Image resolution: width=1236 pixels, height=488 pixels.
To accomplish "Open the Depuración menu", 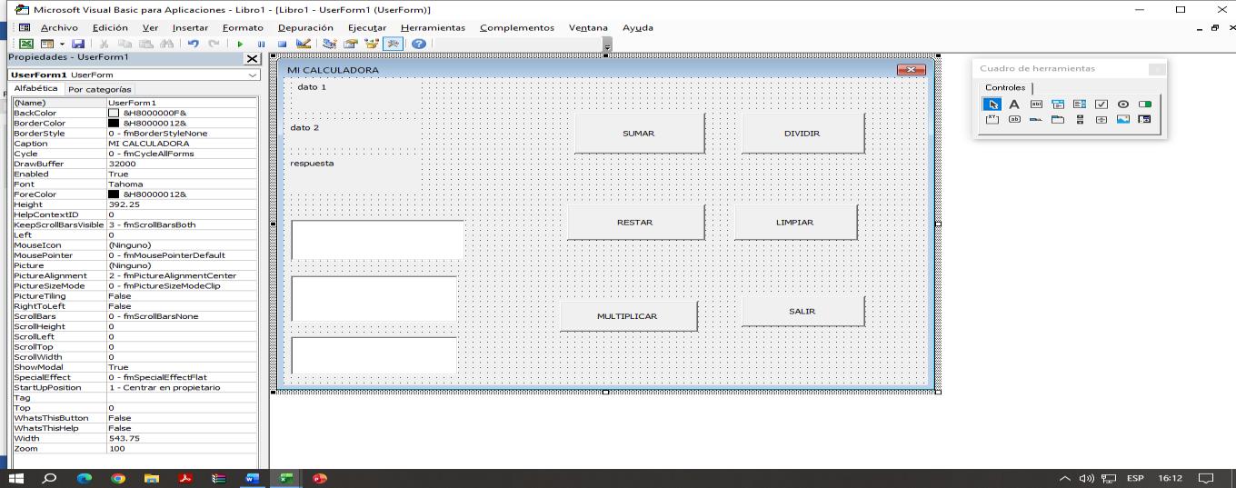I will (305, 27).
